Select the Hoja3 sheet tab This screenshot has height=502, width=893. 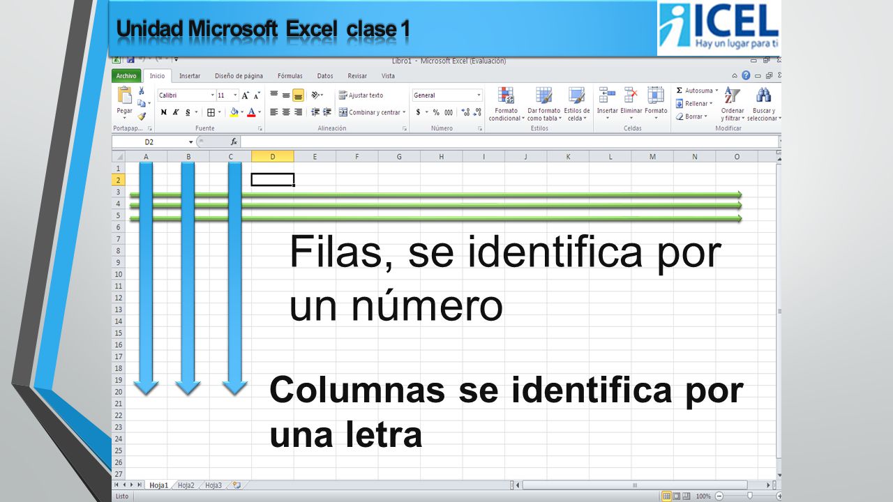(213, 485)
